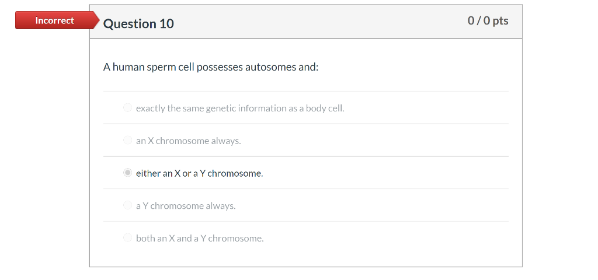
Task: Click the gray question header bar
Action: [x=306, y=22]
